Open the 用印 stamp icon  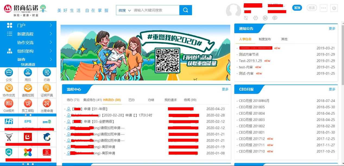(28, 72)
